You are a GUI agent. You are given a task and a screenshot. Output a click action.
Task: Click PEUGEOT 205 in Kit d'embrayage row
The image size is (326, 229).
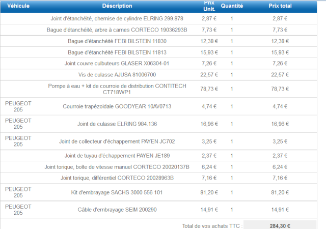point(18,192)
